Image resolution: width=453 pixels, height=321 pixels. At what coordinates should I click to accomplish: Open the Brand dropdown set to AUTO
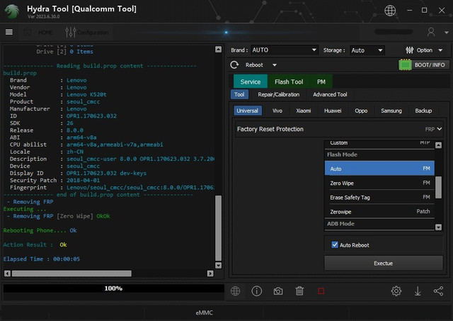pyautogui.click(x=285, y=50)
